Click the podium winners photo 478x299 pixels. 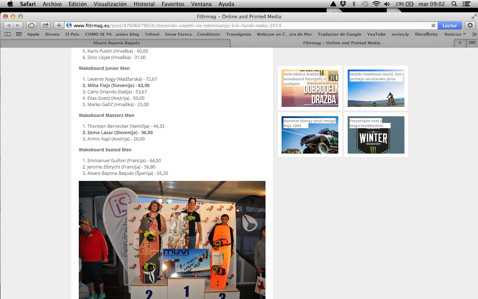172,240
